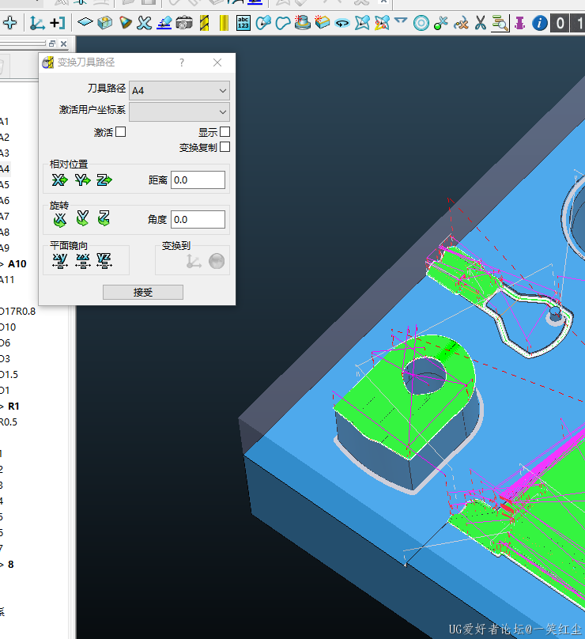This screenshot has width=585, height=639.
Task: Click the blue outlined oval pencil icon
Action: (x=263, y=23)
